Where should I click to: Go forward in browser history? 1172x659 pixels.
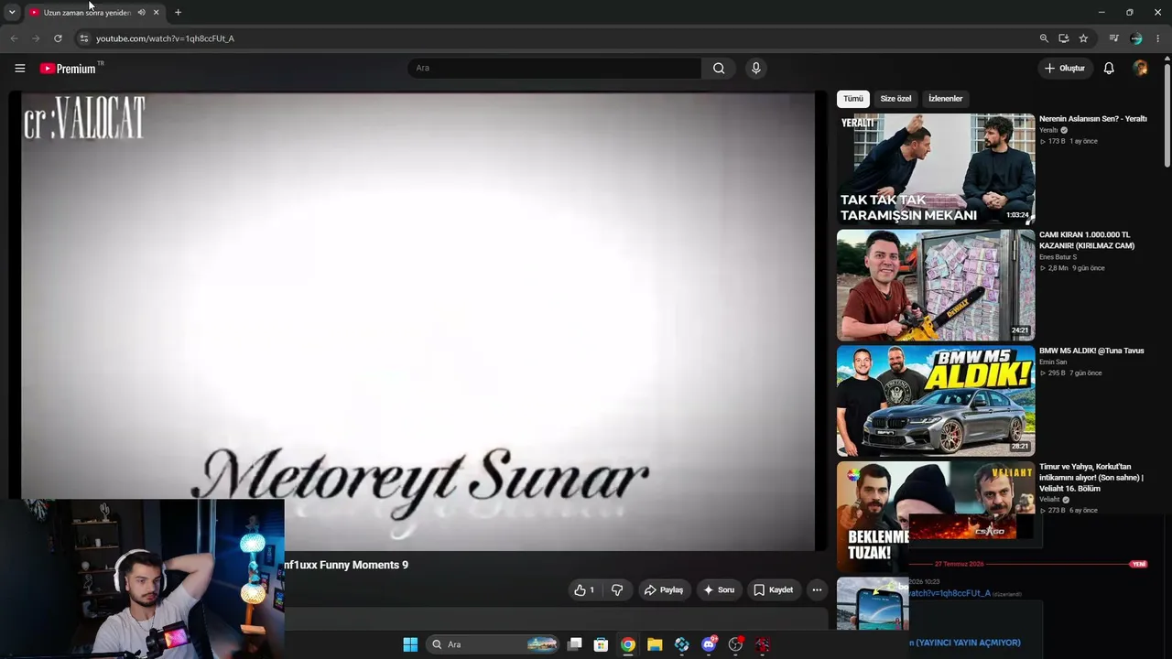point(36,38)
